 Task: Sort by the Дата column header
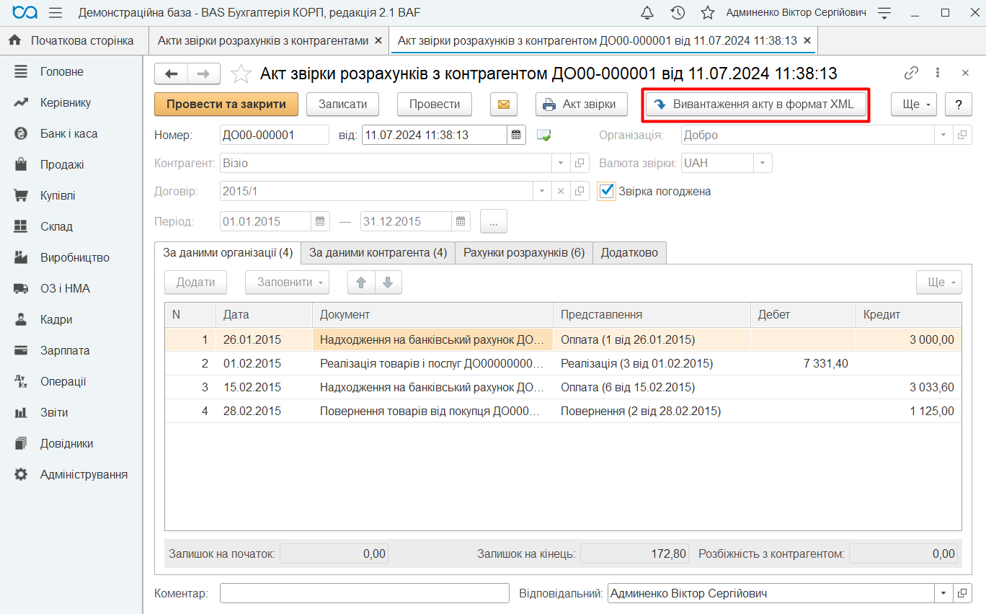(264, 315)
